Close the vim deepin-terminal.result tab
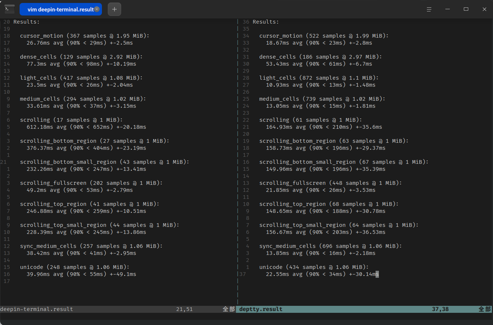493x325 pixels. click(x=97, y=9)
